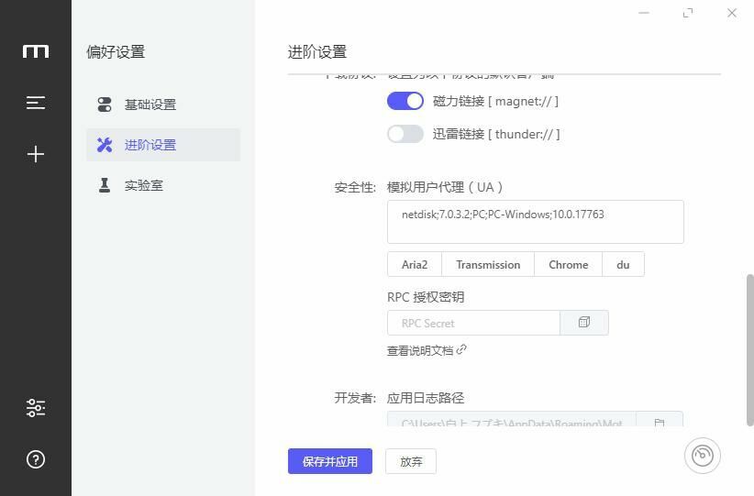This screenshot has width=754, height=496.
Task: Focus the RPC Secret input field
Action: tap(473, 323)
